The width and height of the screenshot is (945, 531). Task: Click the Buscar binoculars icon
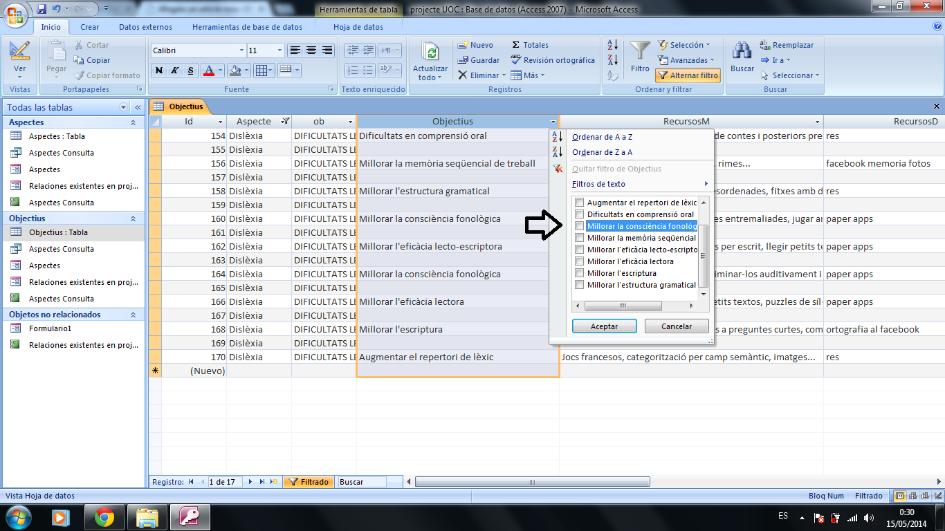(x=742, y=53)
